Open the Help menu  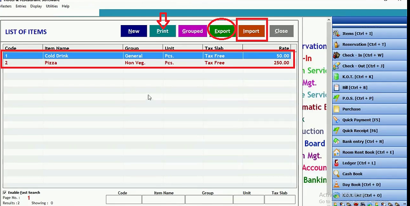pos(66,6)
